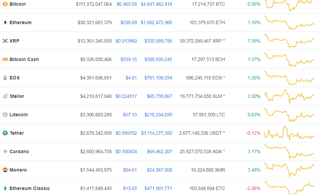320x194 pixels.
Task: Click the Stellar rocket icon
Action: [x=5, y=96]
